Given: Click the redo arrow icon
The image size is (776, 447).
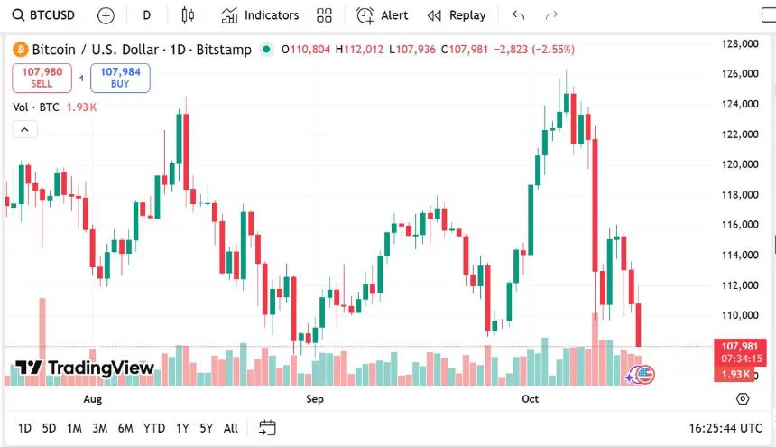Looking at the screenshot, I should click(551, 15).
